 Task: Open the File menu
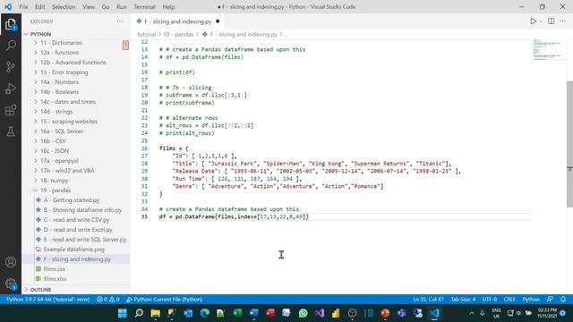pos(23,6)
